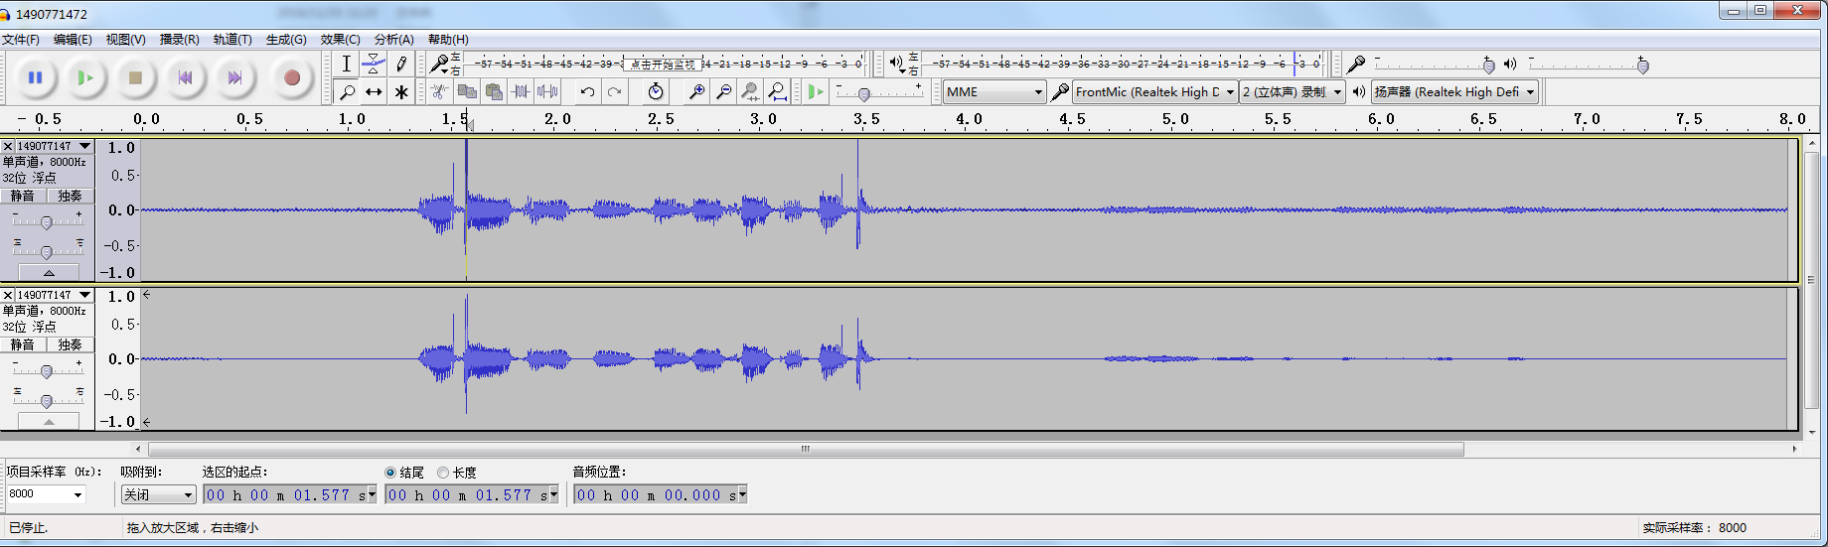Select the Envelope tool
Viewport: 1828px width, 547px height.
(x=374, y=65)
